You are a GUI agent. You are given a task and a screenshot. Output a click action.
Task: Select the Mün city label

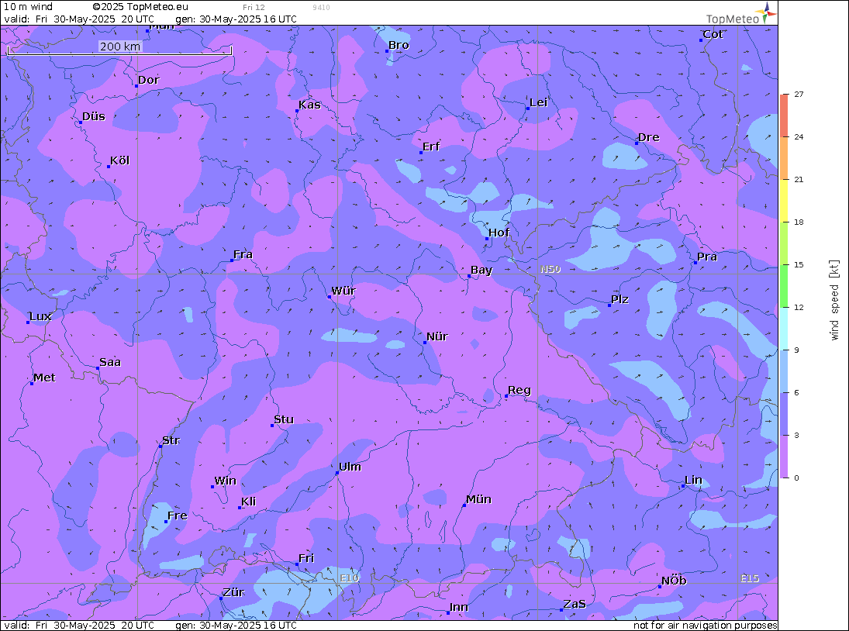[478, 499]
